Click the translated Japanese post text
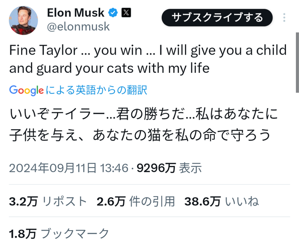Viewport: 299px width, 244px height. [x=143, y=125]
